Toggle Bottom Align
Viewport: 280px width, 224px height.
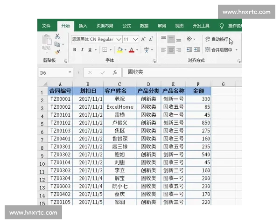(179, 40)
